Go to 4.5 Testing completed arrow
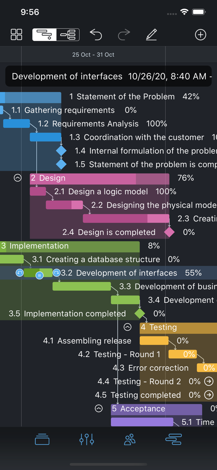This screenshot has width=217, height=470. tap(209, 395)
